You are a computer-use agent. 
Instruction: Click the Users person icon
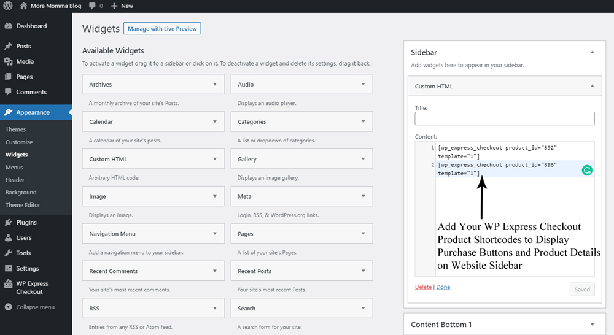tap(8, 237)
